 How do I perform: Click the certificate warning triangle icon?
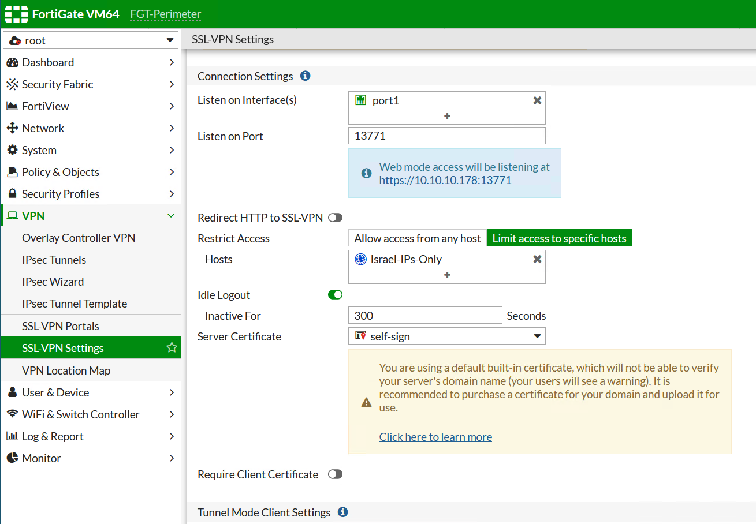click(x=366, y=402)
